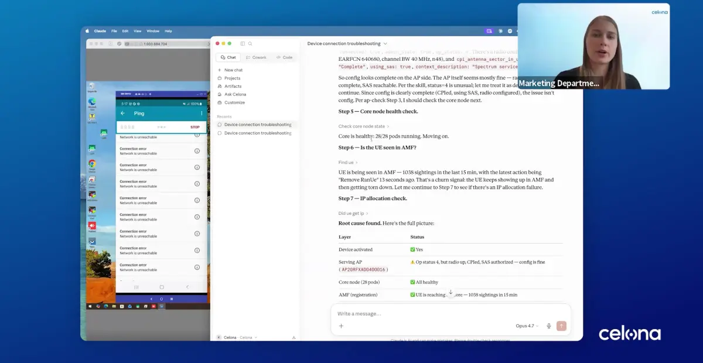Image resolution: width=703 pixels, height=363 pixels.
Task: Open the View menu
Action: click(138, 31)
